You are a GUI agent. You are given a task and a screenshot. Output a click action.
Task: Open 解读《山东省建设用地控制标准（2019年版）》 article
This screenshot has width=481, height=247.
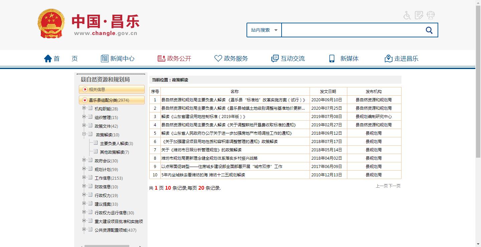tap(203, 117)
